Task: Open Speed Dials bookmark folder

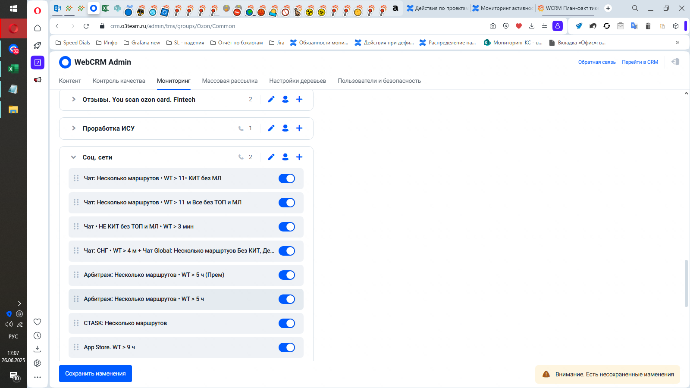Action: click(73, 43)
